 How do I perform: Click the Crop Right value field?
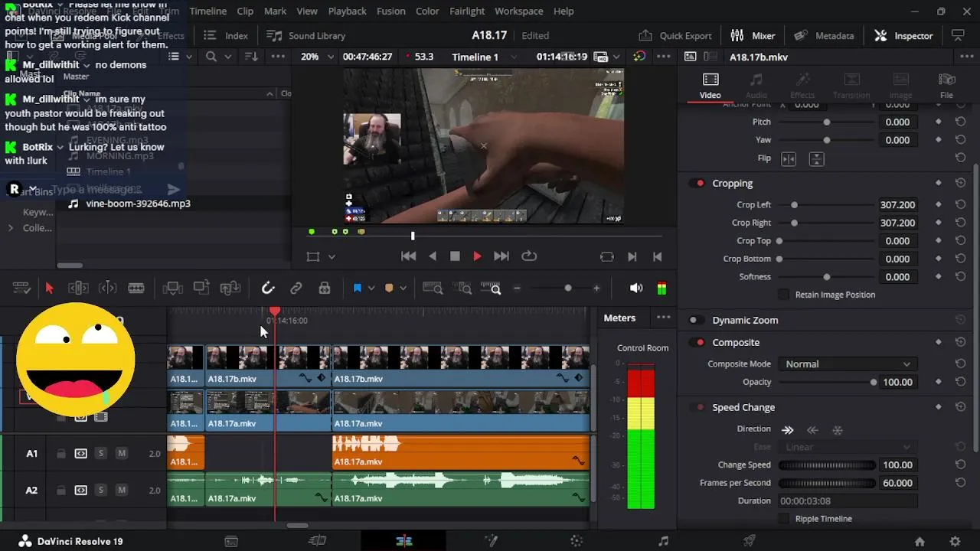coord(897,223)
